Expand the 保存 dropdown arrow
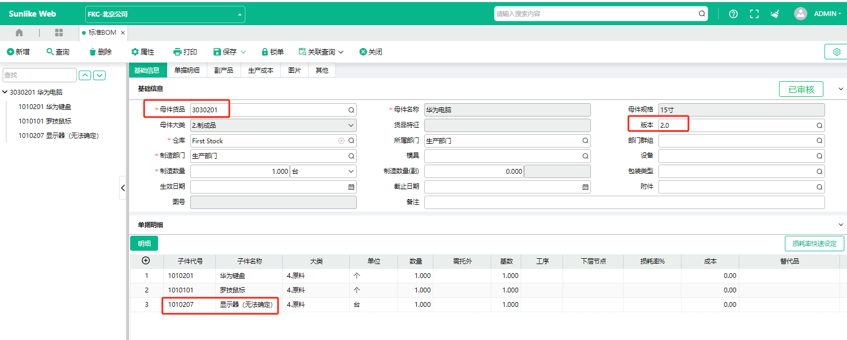 coord(243,52)
